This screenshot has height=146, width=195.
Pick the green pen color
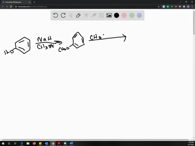(x=132, y=15)
